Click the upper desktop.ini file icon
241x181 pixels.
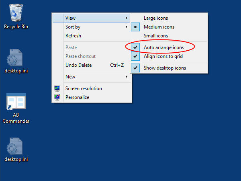pos(16,59)
